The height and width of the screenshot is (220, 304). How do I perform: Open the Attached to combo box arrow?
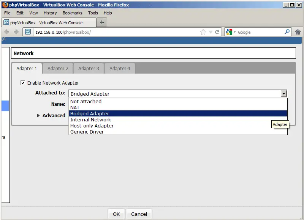coord(283,94)
